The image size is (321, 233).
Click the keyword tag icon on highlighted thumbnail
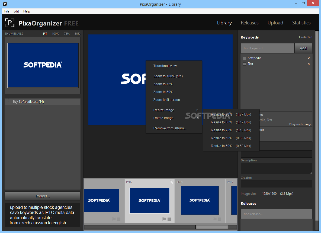pyautogui.click(x=172, y=182)
